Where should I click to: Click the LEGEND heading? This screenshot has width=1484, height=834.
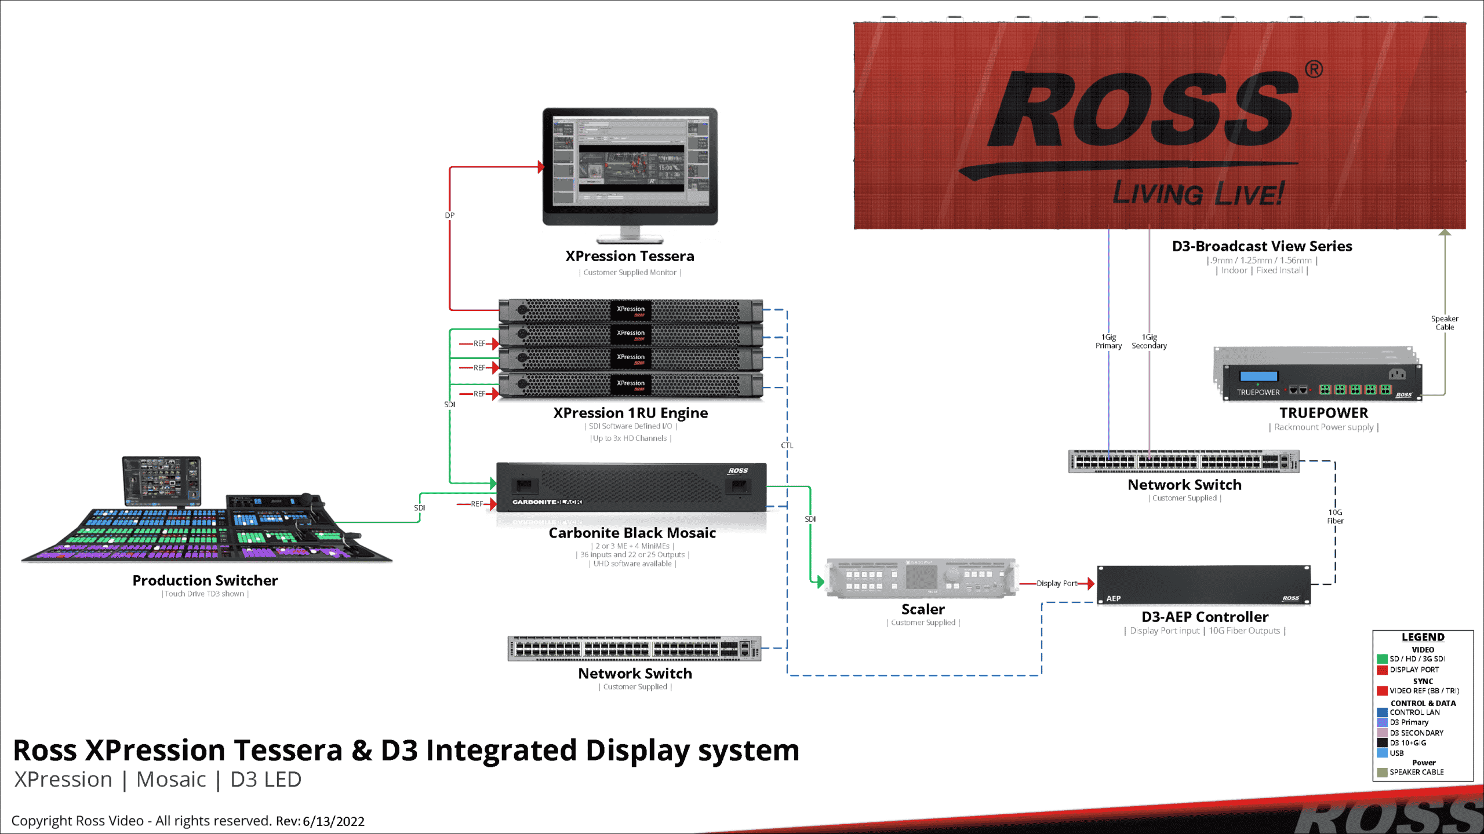pos(1423,637)
